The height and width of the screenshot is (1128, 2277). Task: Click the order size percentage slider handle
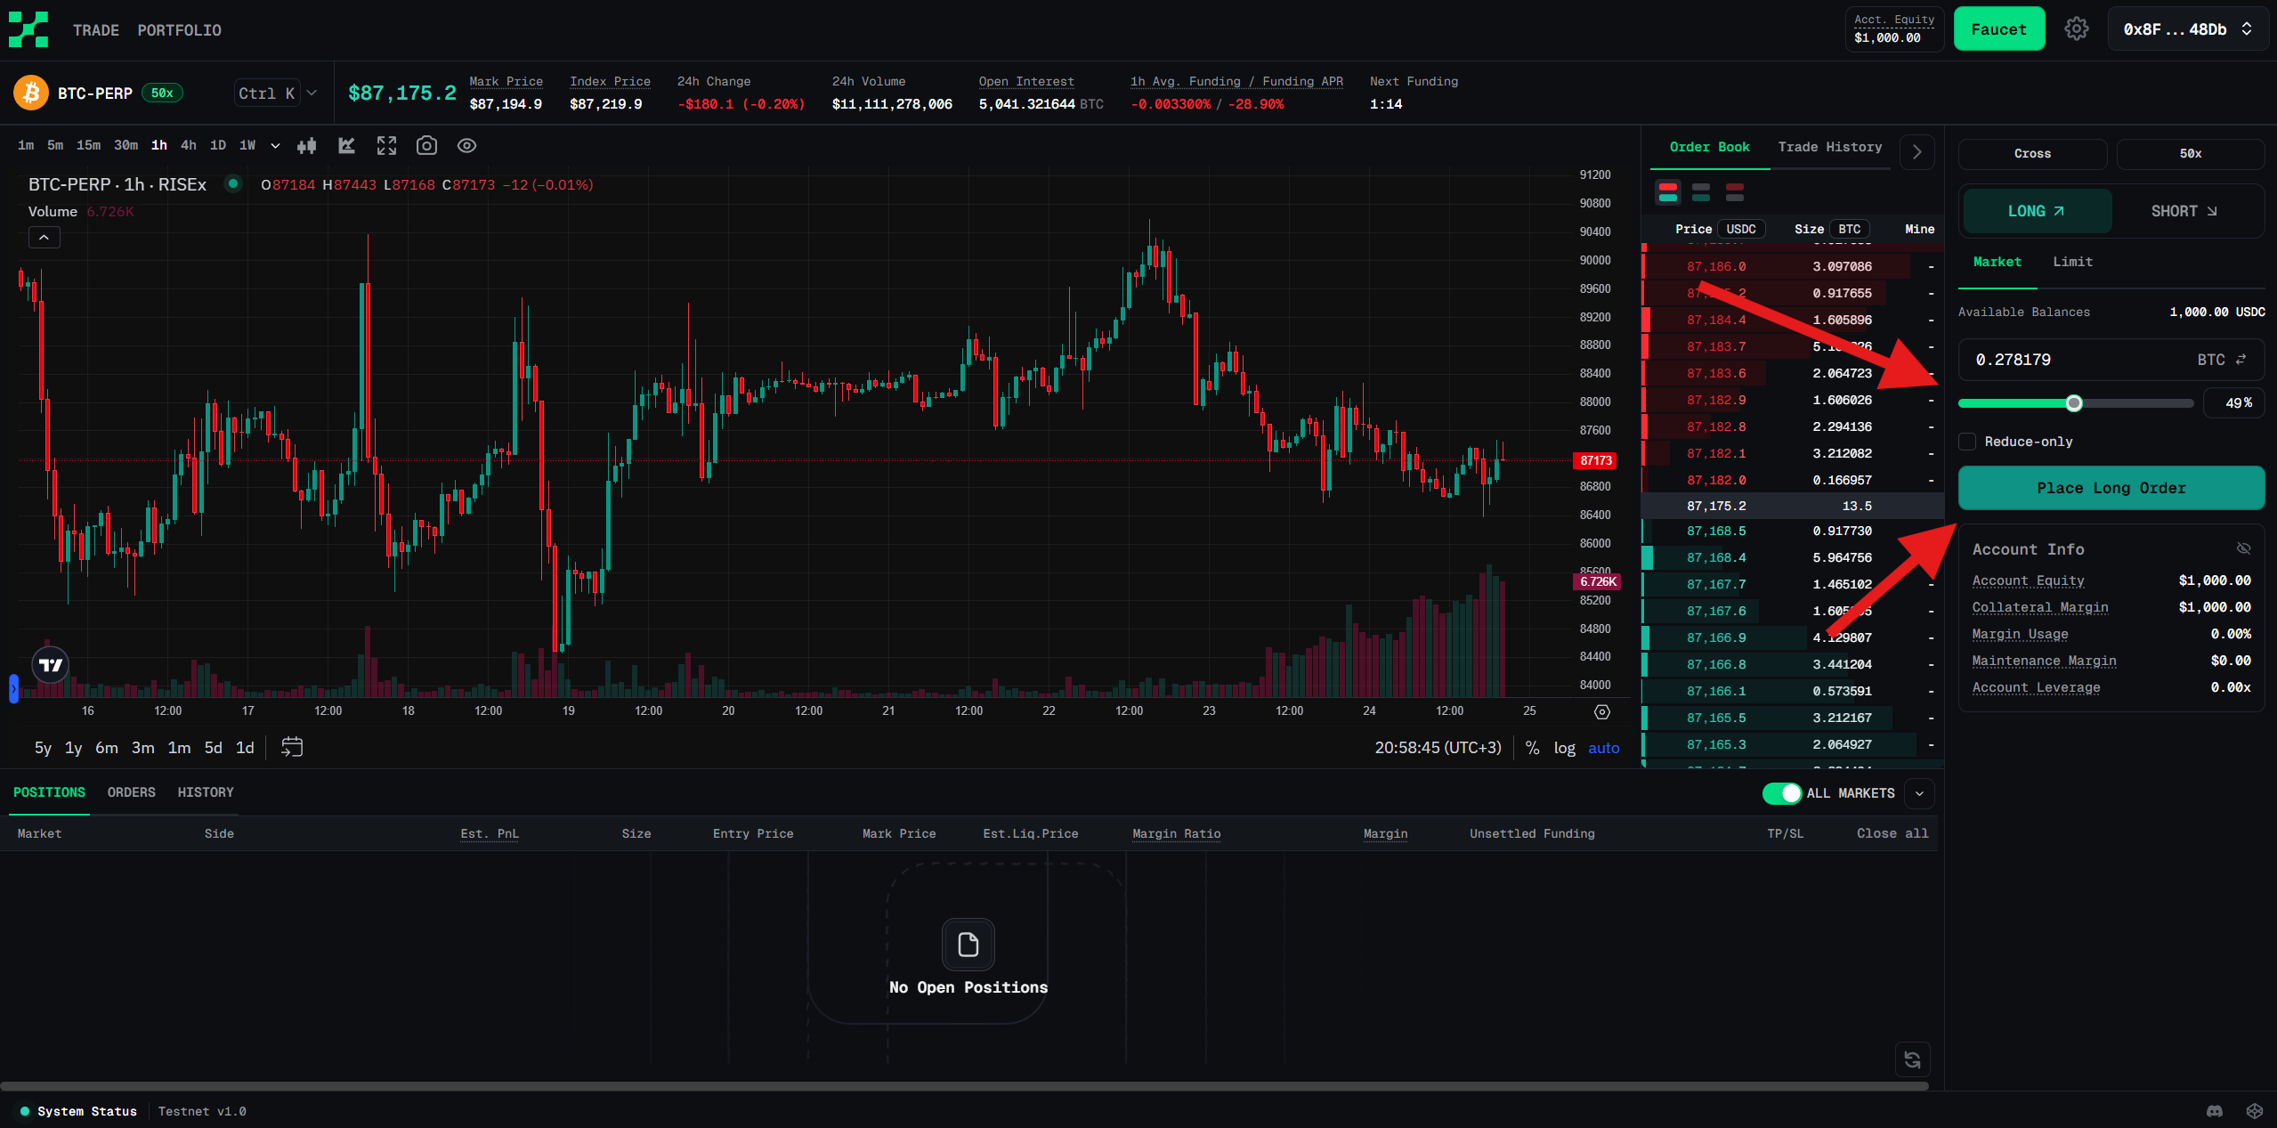2074,403
